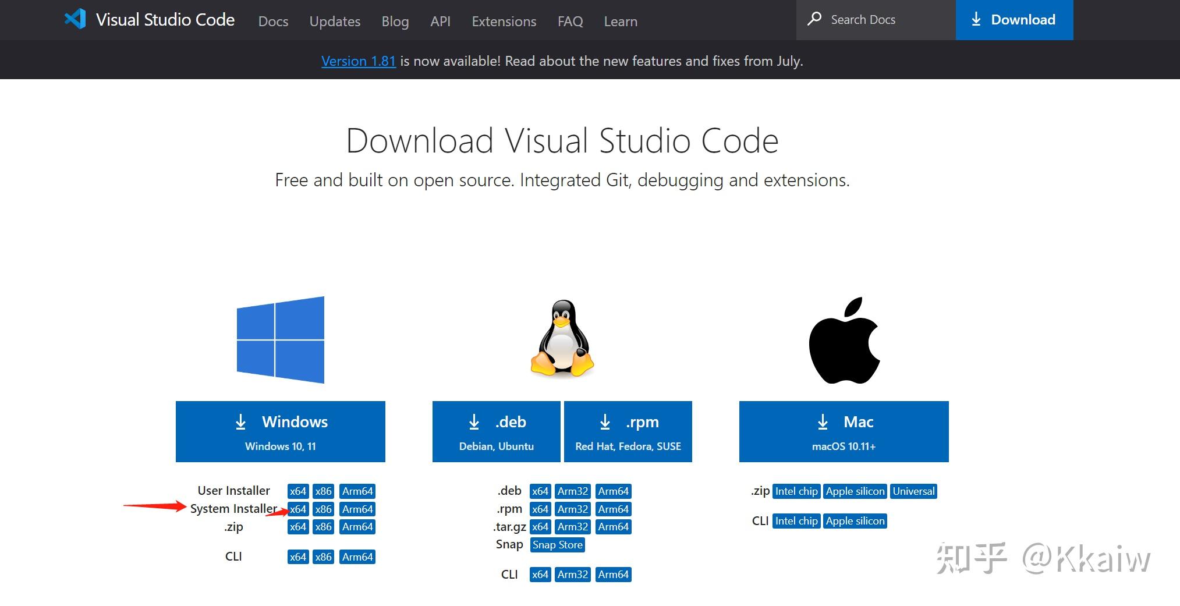
Task: Download the Windows Arm64 User Installer
Action: (x=357, y=490)
